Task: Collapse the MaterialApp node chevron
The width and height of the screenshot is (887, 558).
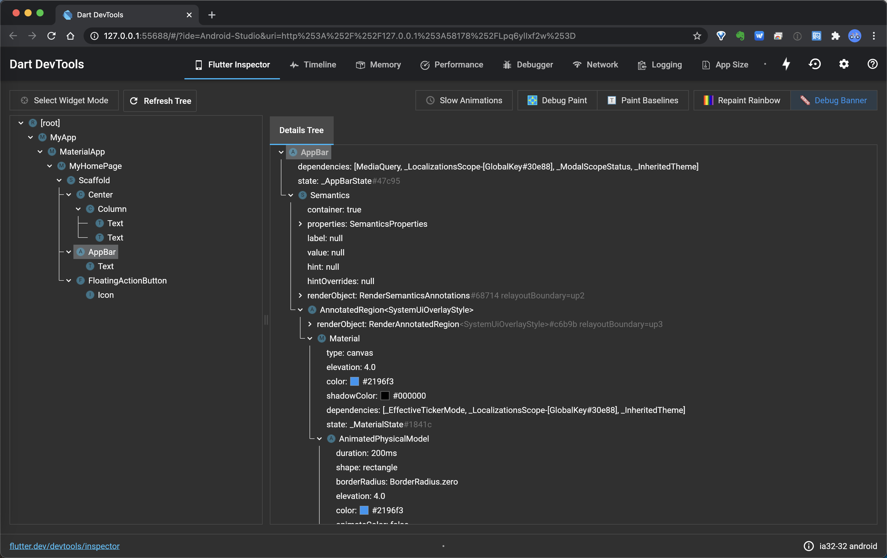Action: click(40, 151)
